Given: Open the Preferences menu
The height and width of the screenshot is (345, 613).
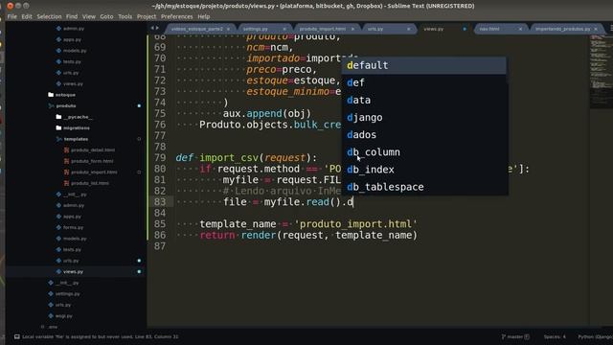Looking at the screenshot, I should [x=176, y=16].
